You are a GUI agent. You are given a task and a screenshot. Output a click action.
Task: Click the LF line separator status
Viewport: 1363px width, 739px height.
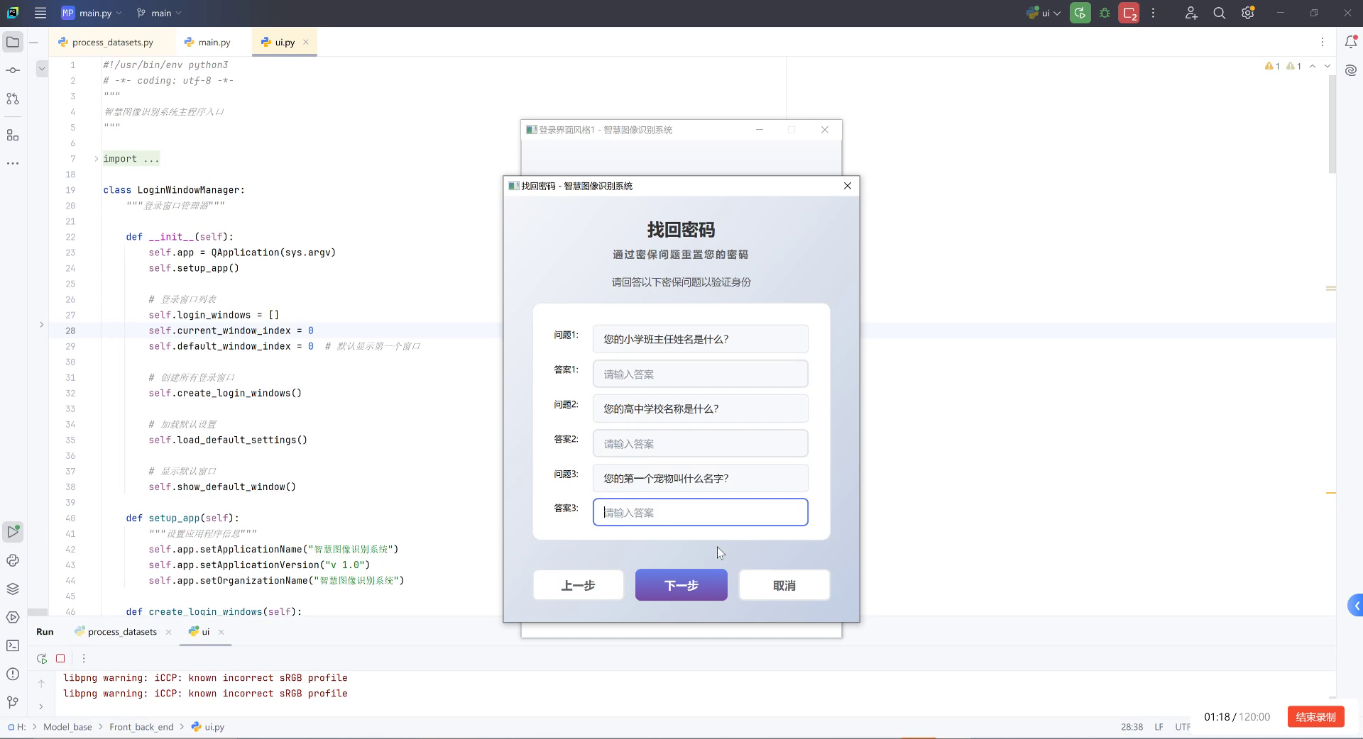click(1159, 727)
